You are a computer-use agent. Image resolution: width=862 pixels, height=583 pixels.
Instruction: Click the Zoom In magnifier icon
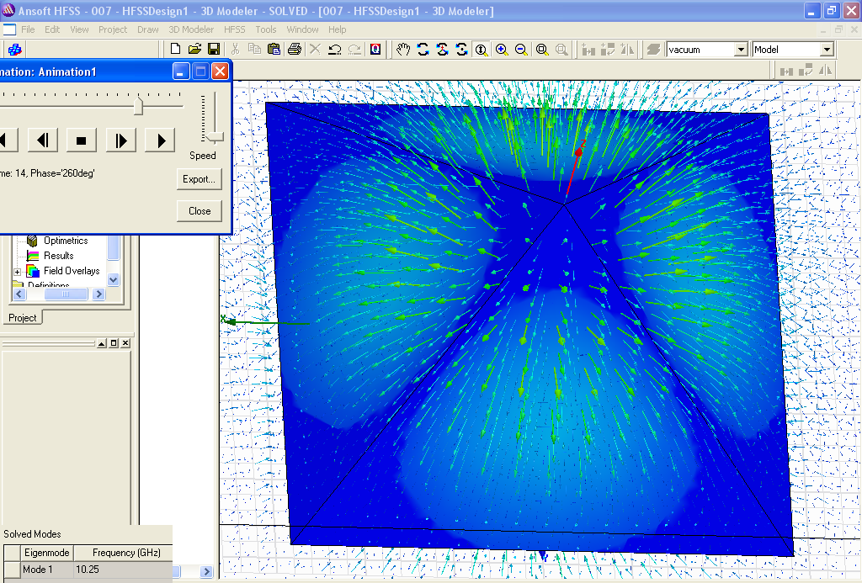tap(502, 50)
